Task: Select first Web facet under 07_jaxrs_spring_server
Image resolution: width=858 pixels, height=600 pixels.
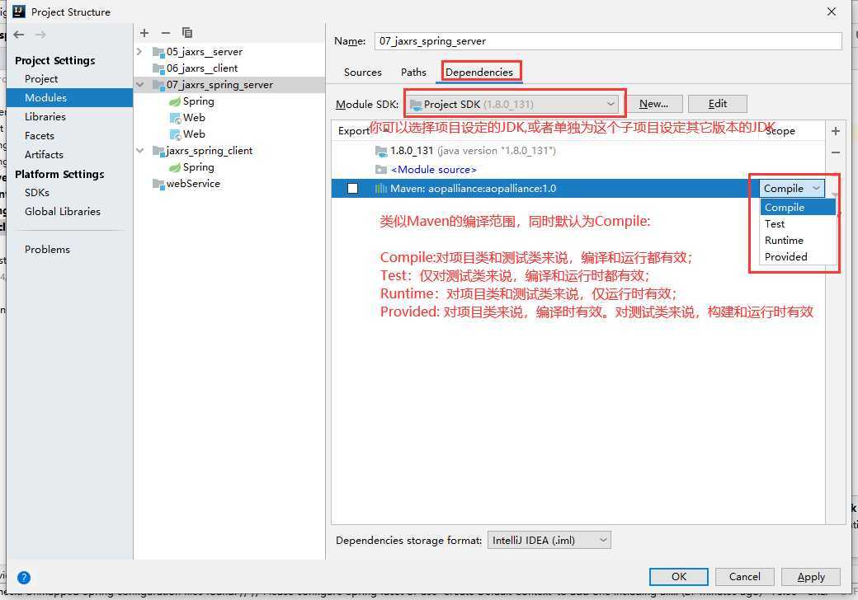Action: (194, 118)
